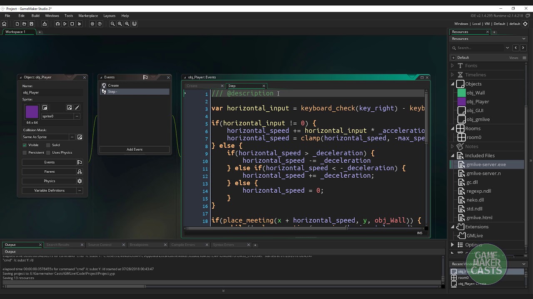Click new sprite icon in object editor
Viewport: 533px width, 299px height.
(45, 108)
